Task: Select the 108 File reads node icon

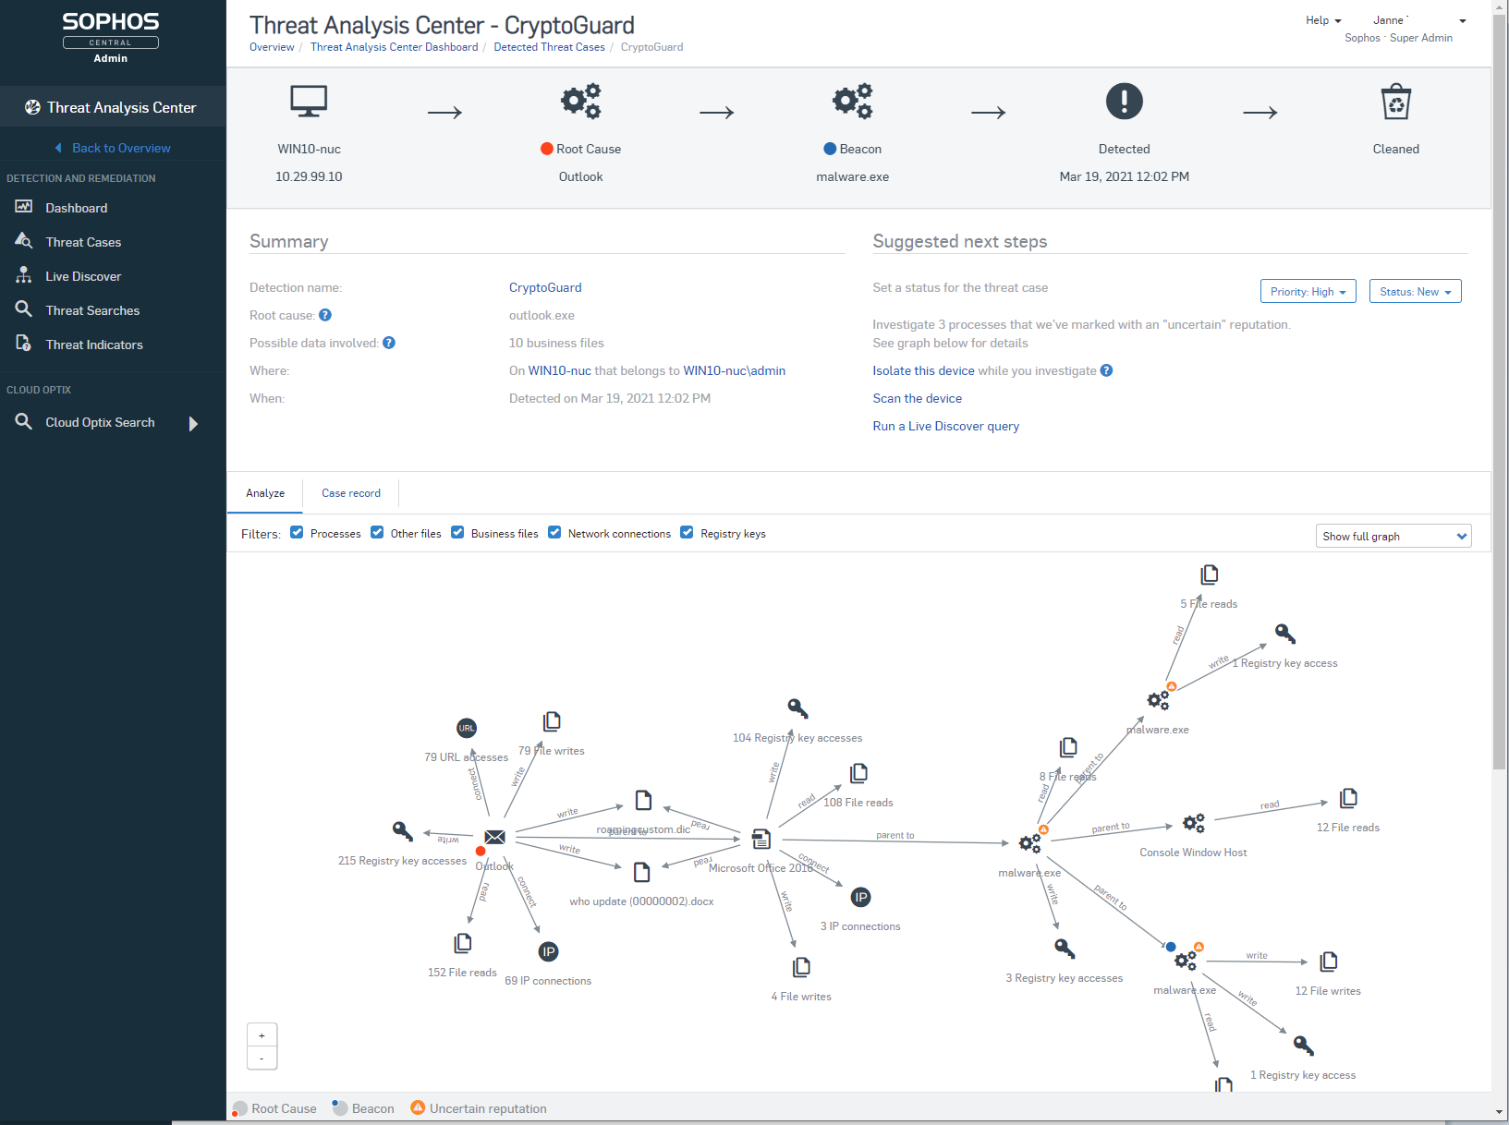Action: (x=858, y=773)
